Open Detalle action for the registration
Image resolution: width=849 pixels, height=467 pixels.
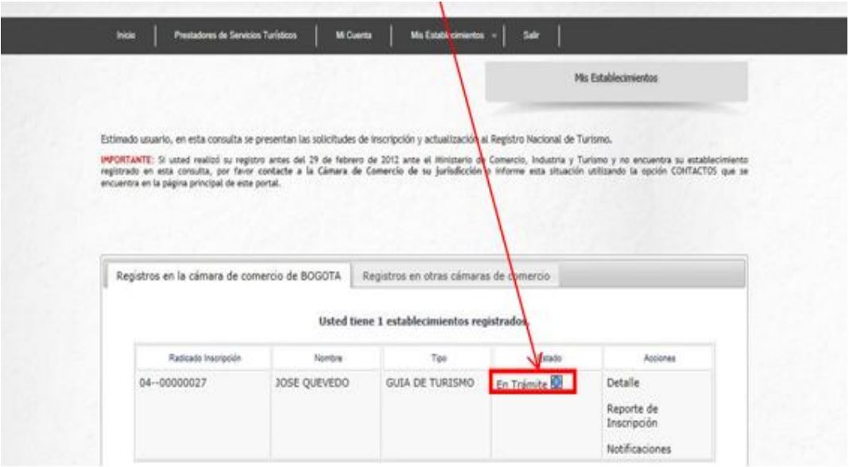click(623, 384)
